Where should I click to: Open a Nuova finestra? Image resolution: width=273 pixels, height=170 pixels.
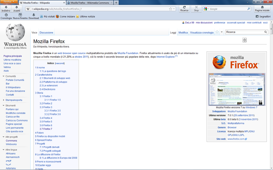point(20,16)
